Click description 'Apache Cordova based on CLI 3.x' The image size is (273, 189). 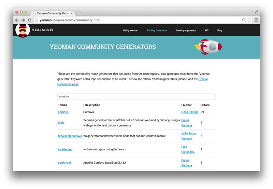point(105,163)
